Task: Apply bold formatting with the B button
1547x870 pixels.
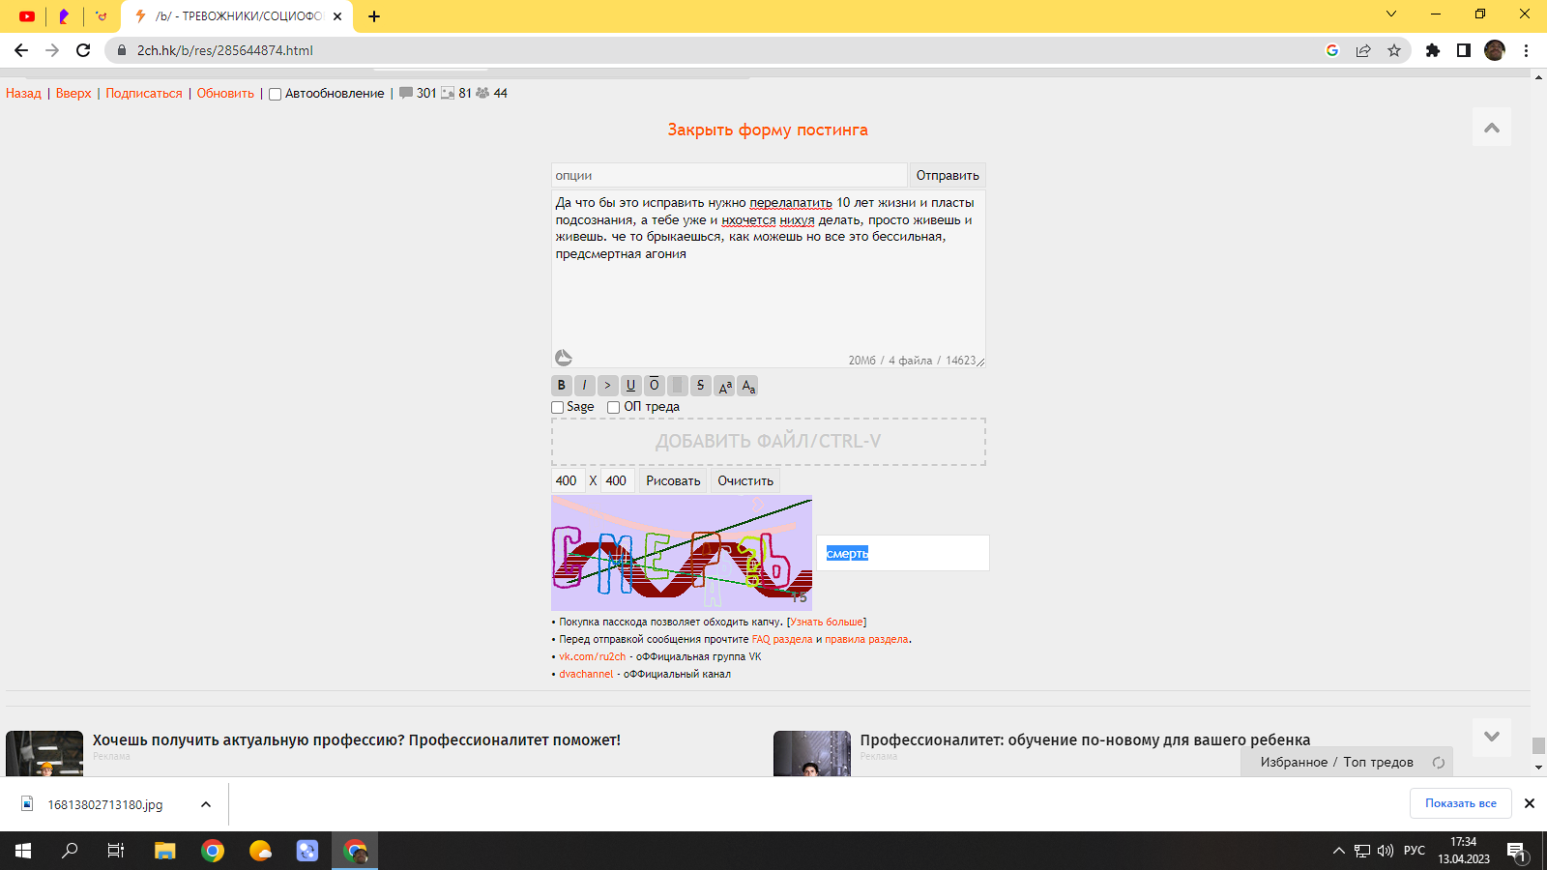Action: 562,386
